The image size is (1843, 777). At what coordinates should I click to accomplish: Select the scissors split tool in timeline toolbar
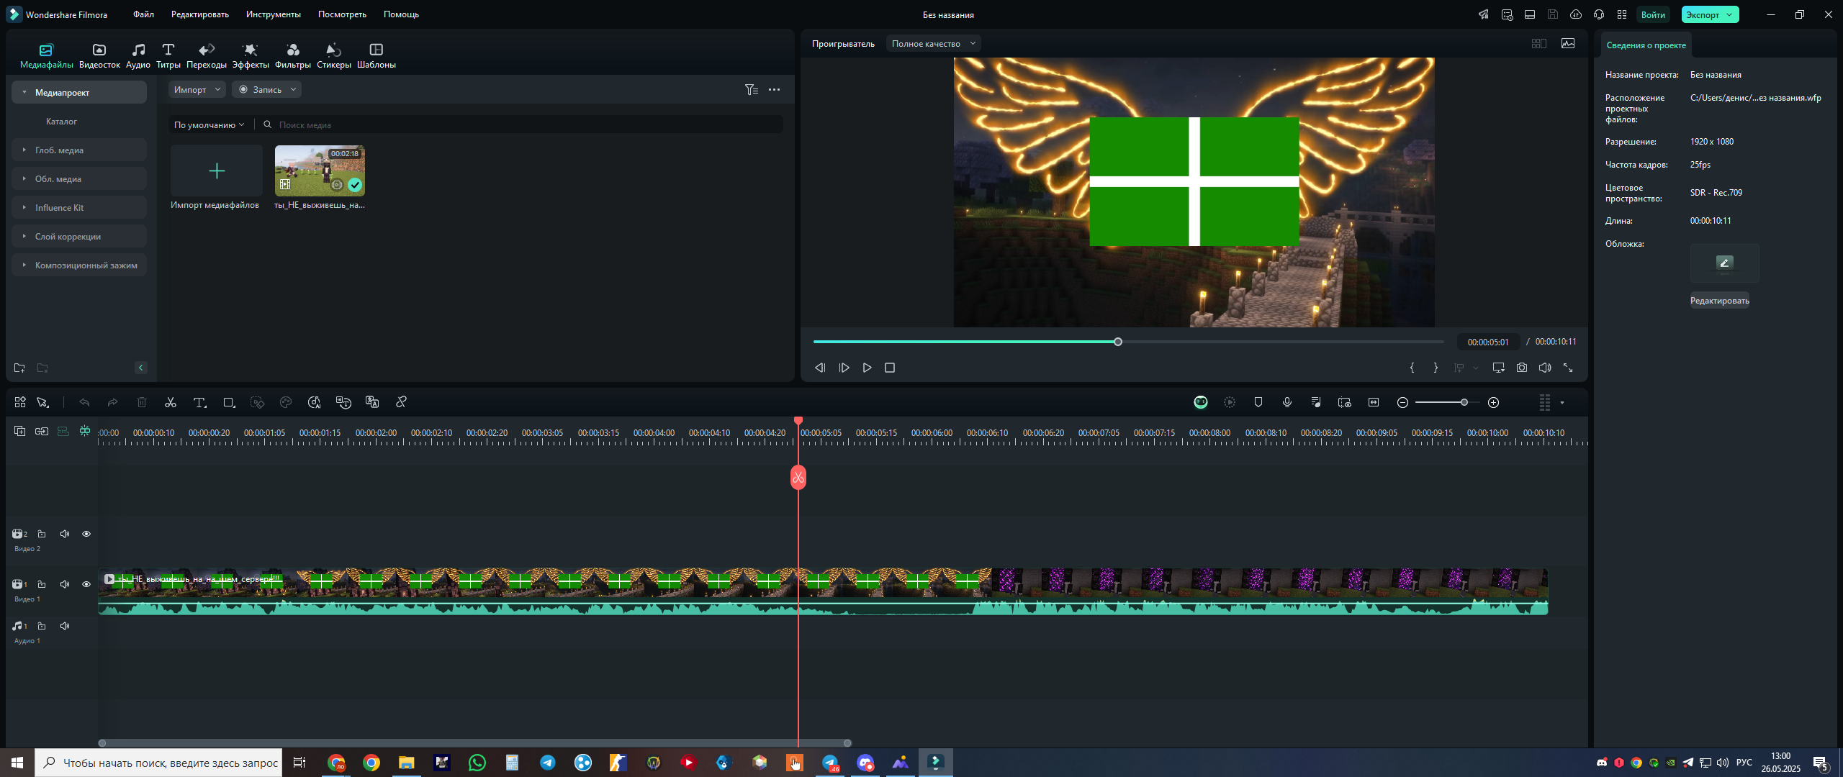click(x=171, y=402)
